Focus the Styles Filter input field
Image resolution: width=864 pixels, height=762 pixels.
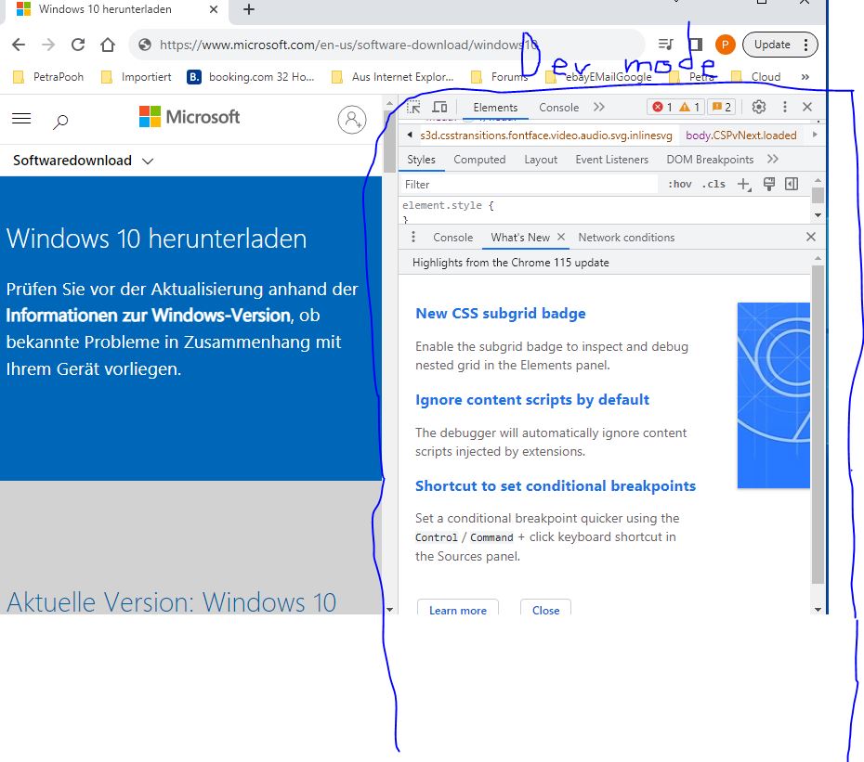point(529,185)
